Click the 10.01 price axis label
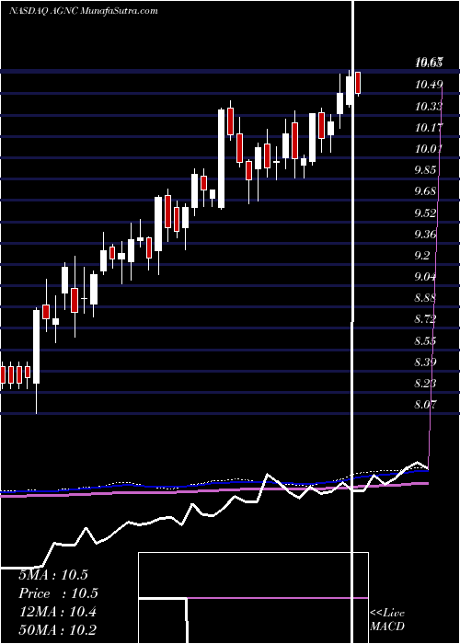 (x=429, y=149)
